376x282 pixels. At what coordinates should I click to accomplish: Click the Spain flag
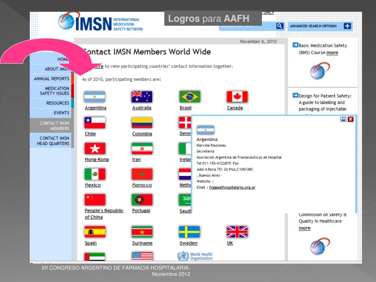[95, 232]
